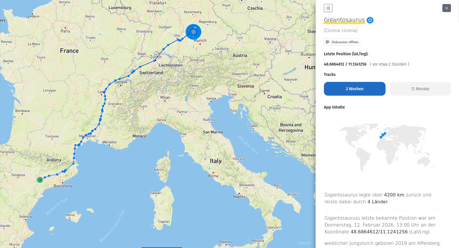This screenshot has height=248, width=459.
Task: Open the Diskussion öffnen button
Action: (x=342, y=42)
